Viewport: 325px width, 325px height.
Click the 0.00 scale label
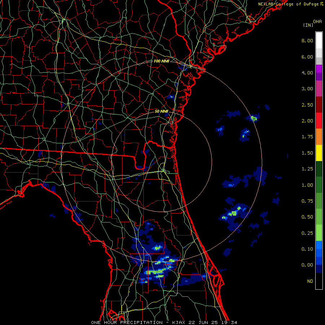307,265
